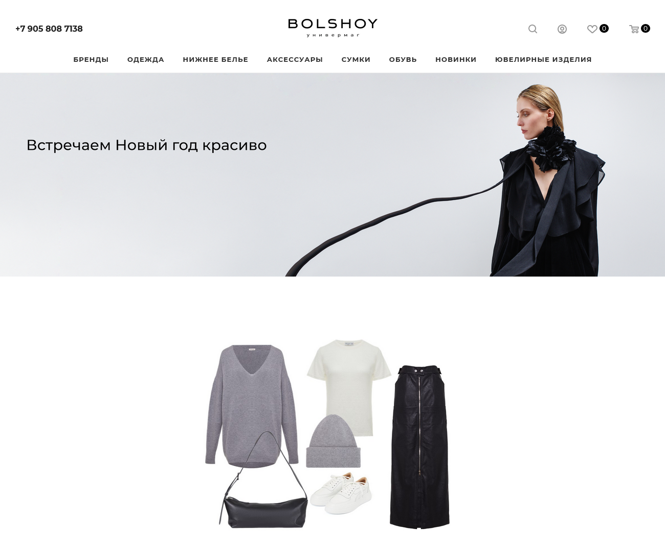The height and width of the screenshot is (548, 665).
Task: Call the phone number +7 905 808 7138
Action: coord(49,29)
